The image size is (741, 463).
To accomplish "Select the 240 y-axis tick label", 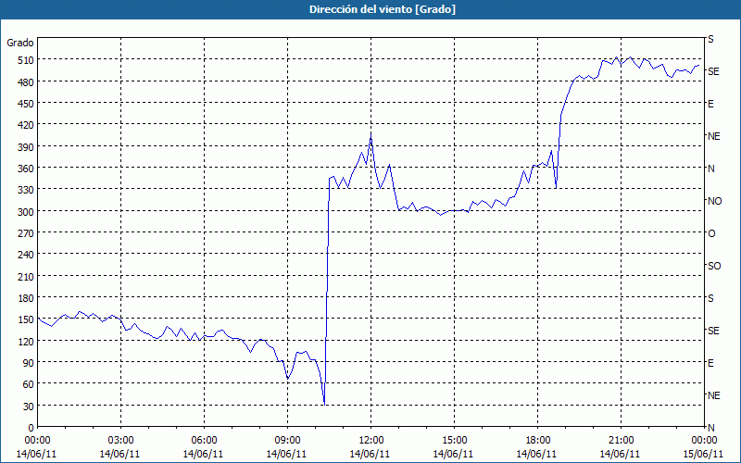I will tap(27, 256).
